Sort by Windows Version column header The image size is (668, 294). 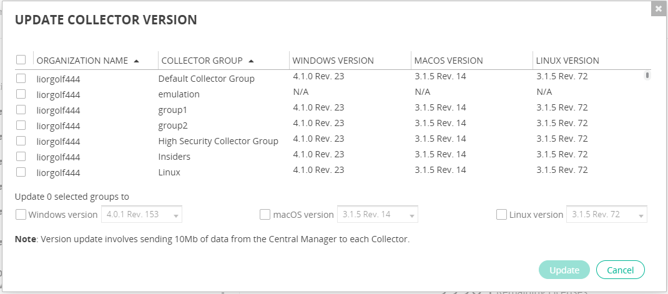click(333, 61)
